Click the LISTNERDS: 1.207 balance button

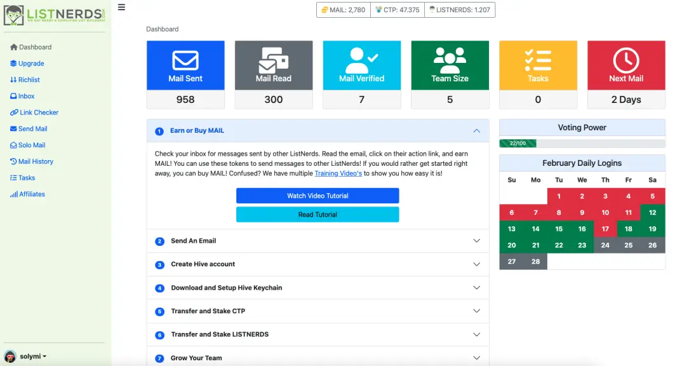pyautogui.click(x=460, y=10)
